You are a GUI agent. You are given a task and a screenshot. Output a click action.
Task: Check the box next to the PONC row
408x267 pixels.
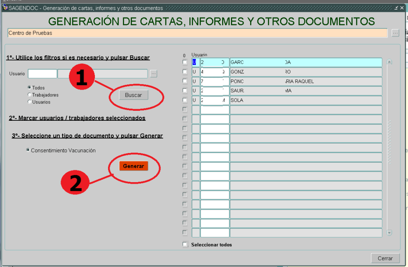pos(184,81)
